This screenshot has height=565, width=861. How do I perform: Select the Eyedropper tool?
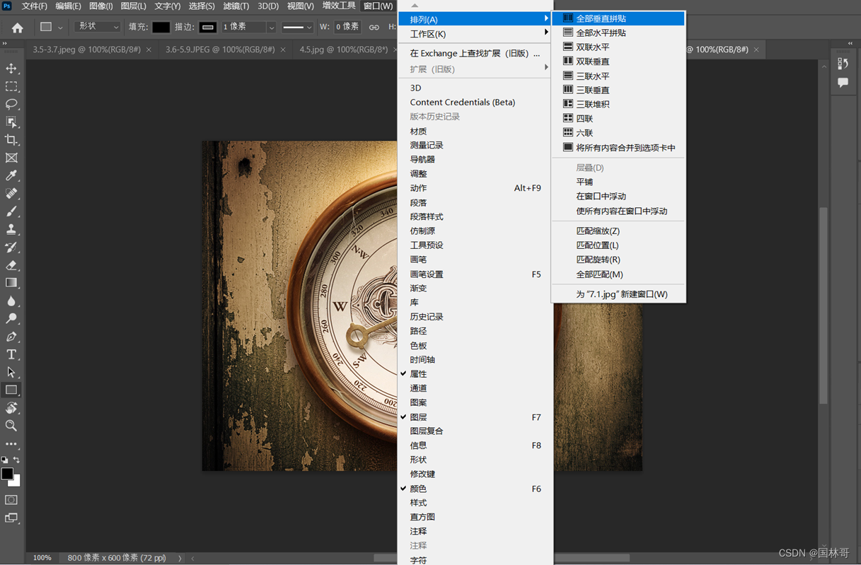tap(11, 175)
